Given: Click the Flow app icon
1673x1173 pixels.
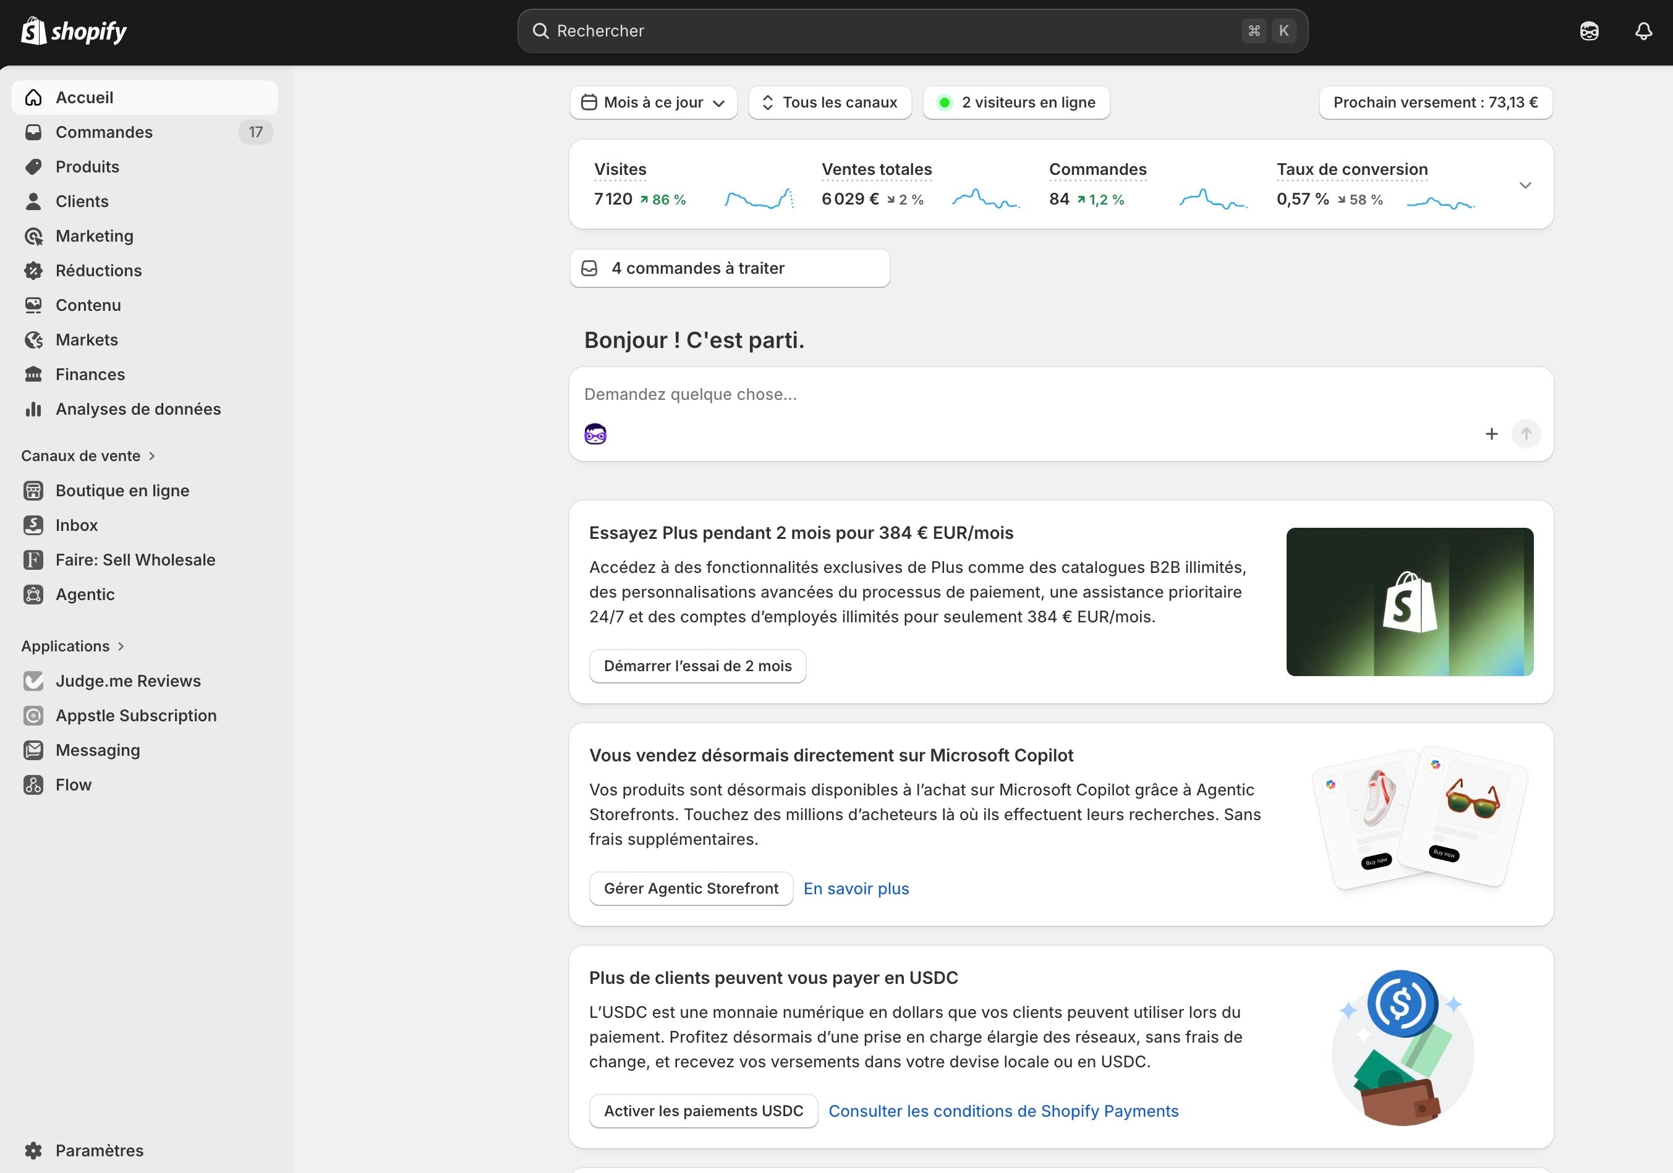Looking at the screenshot, I should tap(33, 785).
